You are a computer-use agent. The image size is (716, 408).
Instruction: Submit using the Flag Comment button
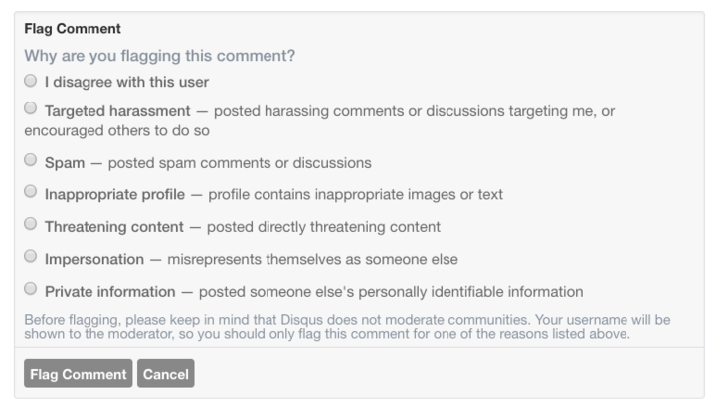coord(79,374)
